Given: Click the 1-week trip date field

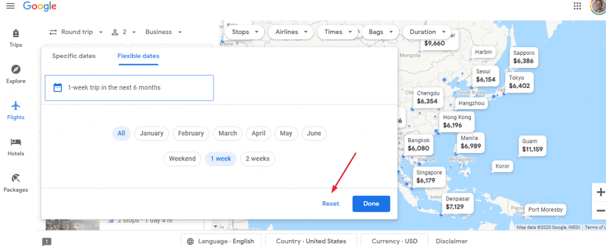Looking at the screenshot, I should tap(129, 88).
